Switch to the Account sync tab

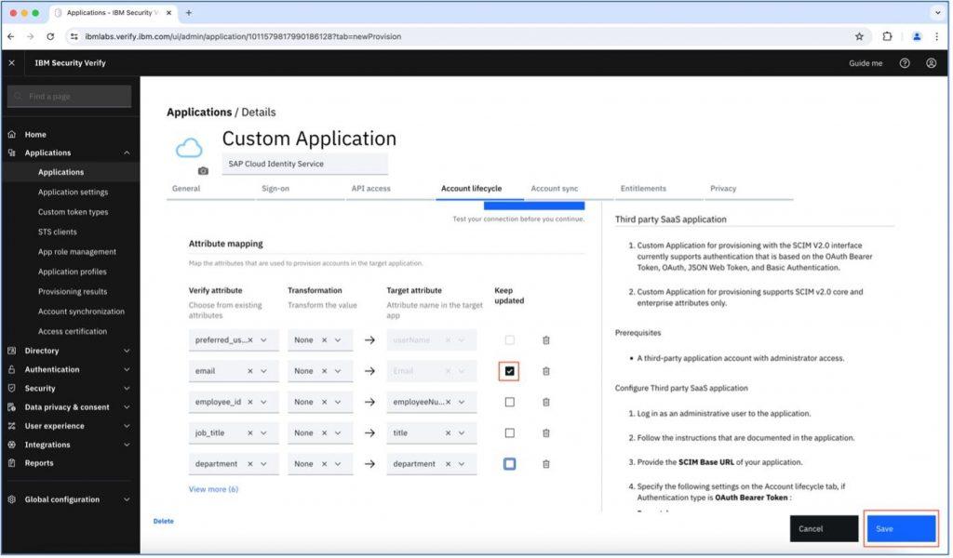pyautogui.click(x=556, y=189)
